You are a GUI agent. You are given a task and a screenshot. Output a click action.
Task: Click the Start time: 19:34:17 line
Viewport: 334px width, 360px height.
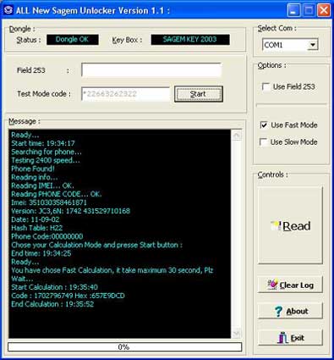pyautogui.click(x=43, y=143)
